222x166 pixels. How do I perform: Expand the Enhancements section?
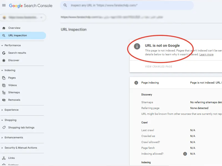[2, 138]
